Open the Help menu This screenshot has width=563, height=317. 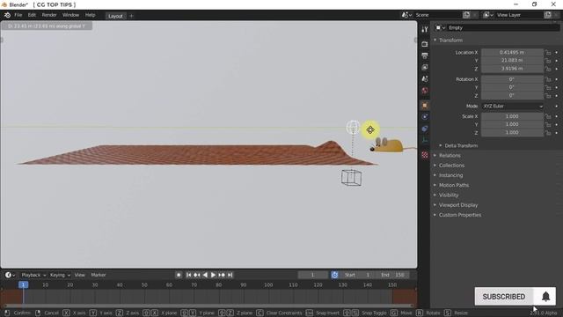pos(90,15)
